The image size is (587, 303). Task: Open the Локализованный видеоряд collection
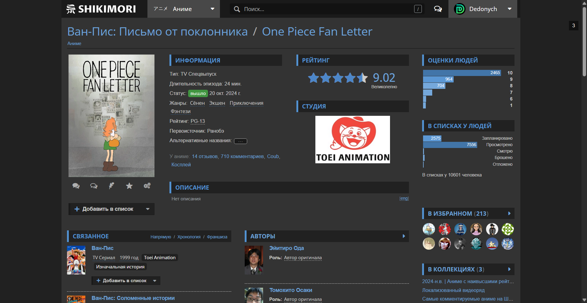pos(453,290)
